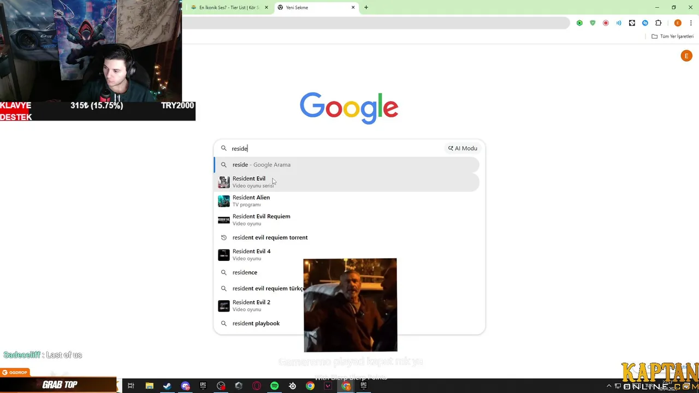Open the first Chrome taskbar icon
This screenshot has height=393, width=699.
[x=310, y=386]
